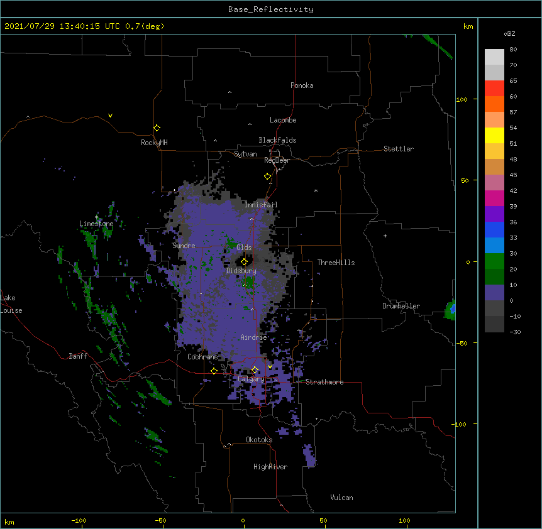542x529 pixels.
Task: Select the white plus marker north of Drumheller
Action: [385, 236]
